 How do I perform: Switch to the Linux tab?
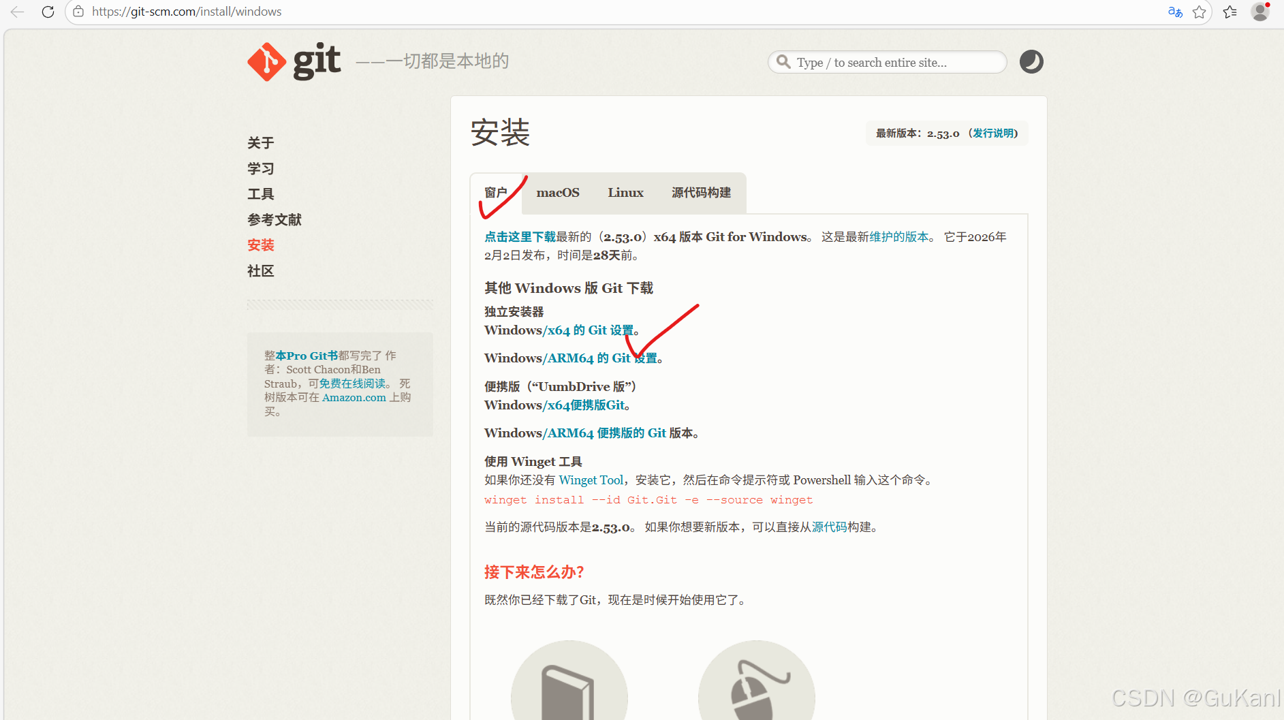coord(625,193)
